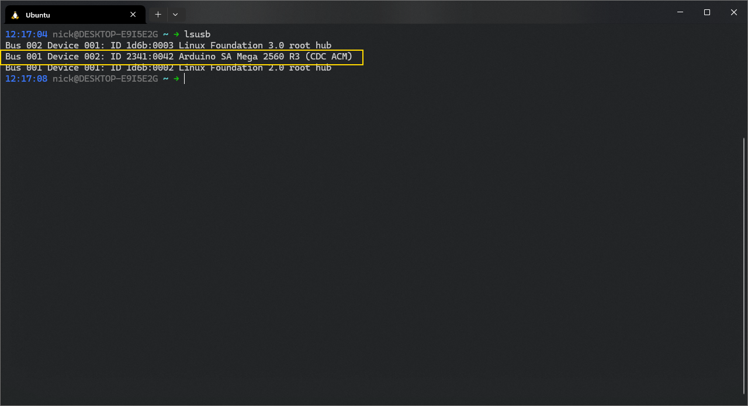Click the ID 2341:0042 device identifier
This screenshot has width=748, height=406.
tap(142, 57)
